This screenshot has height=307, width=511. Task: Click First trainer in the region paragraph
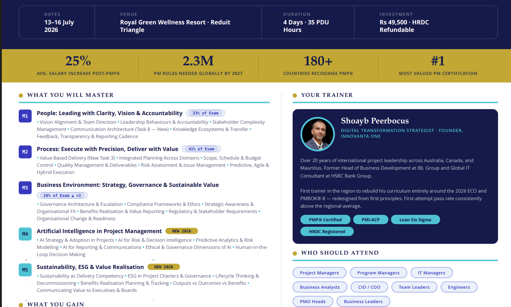394,198
